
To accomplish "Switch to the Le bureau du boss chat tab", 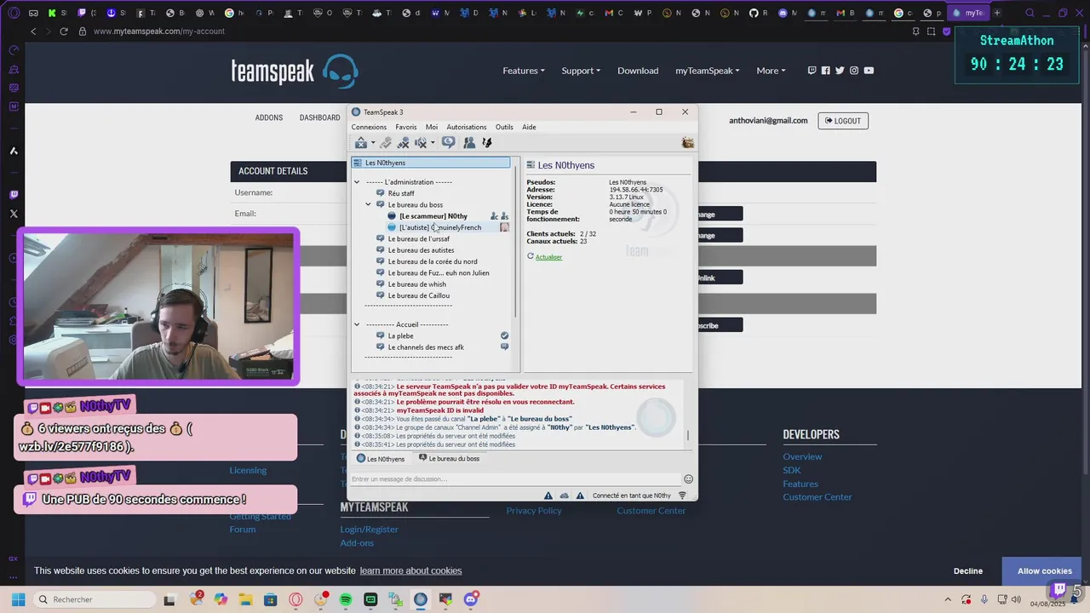I will pyautogui.click(x=449, y=459).
